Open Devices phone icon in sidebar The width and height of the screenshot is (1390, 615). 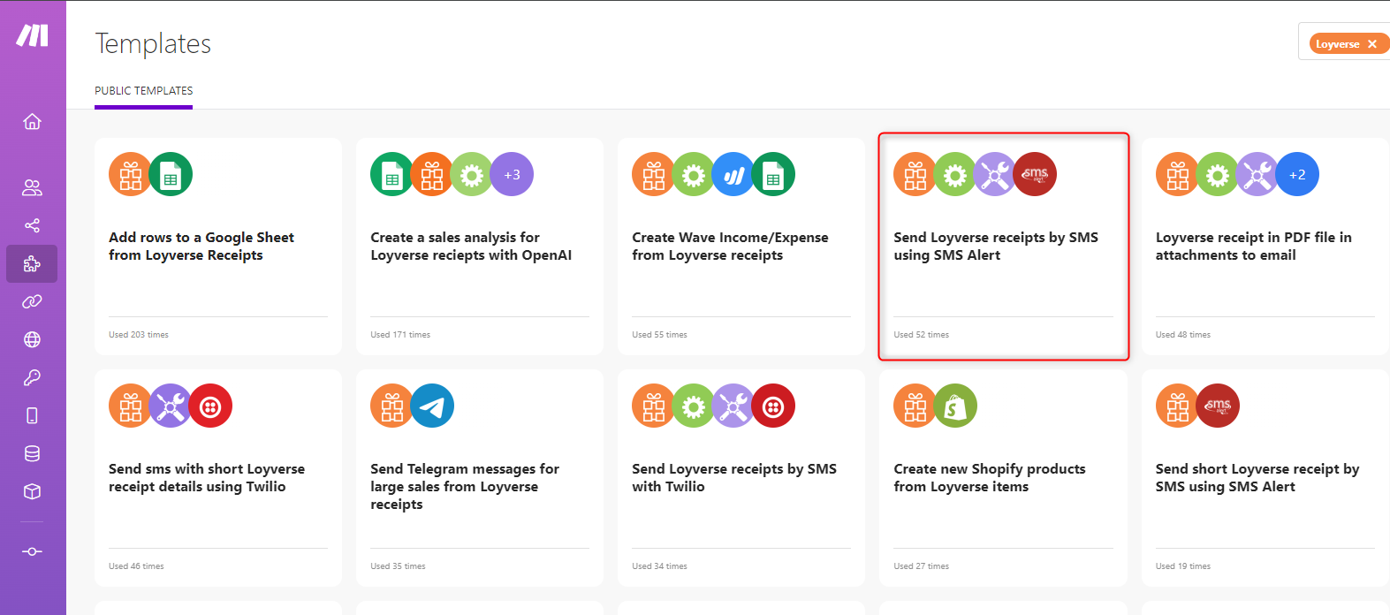32,415
